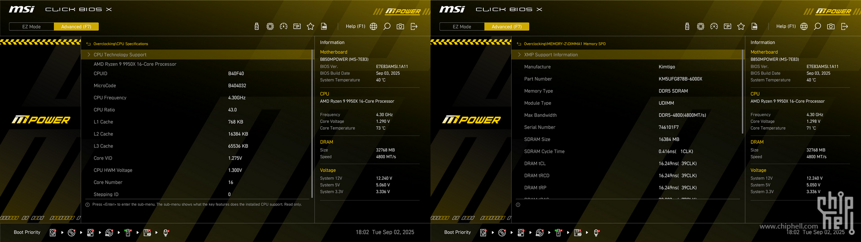Go back via breadcrumb arrow in Memory SPD page
861x242 pixels.
(x=519, y=44)
